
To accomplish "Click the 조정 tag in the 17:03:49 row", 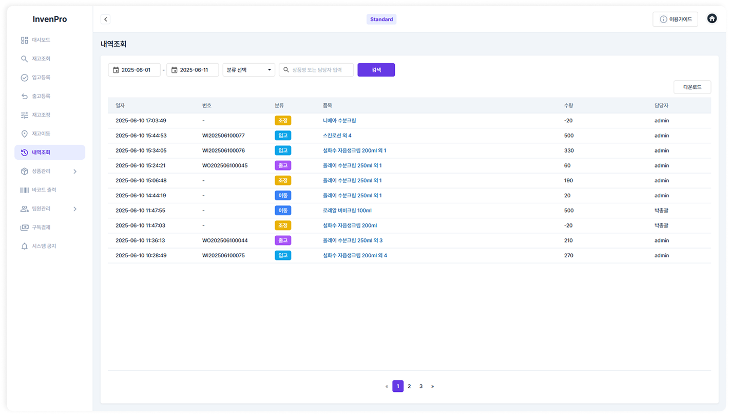I will coord(283,121).
